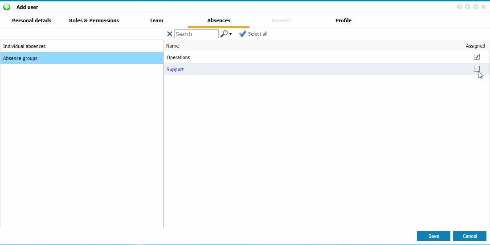Click the down arrow icon in title bar

pos(467,7)
